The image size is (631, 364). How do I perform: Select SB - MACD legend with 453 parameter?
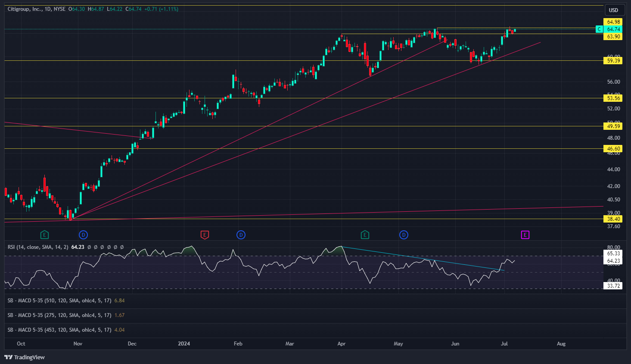pos(59,330)
